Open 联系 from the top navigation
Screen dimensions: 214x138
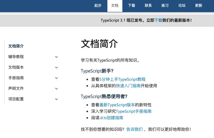148,5
